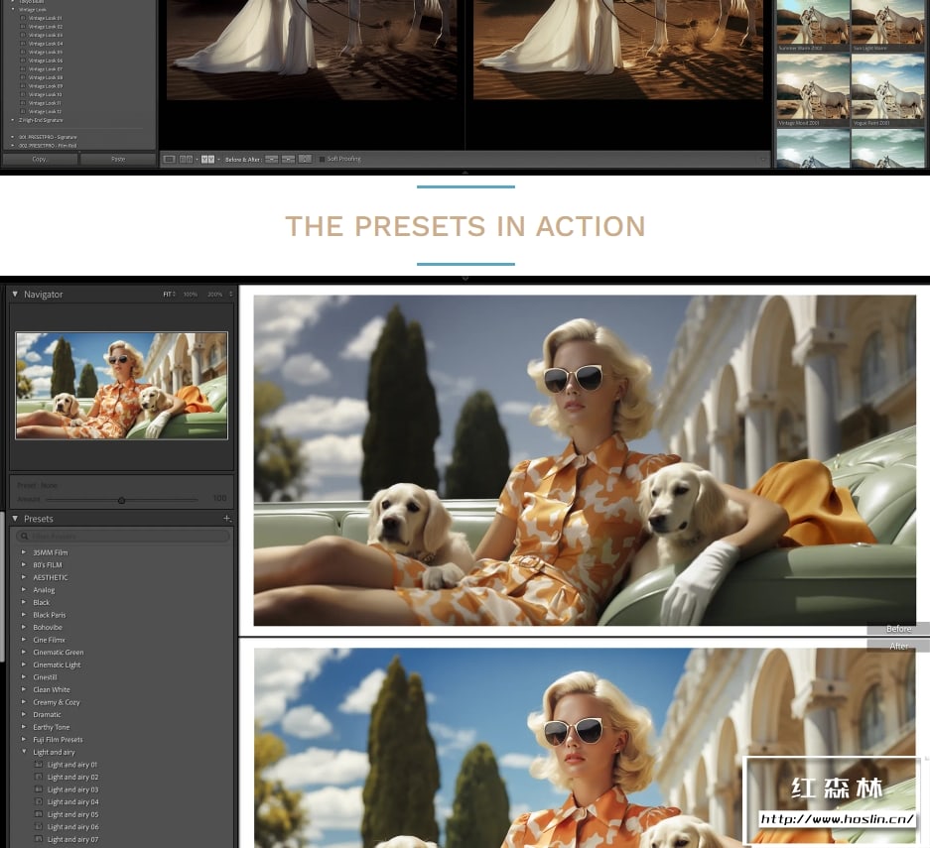Apply the Vintage Look 01 preset
The height and width of the screenshot is (848, 930).
[x=46, y=18]
